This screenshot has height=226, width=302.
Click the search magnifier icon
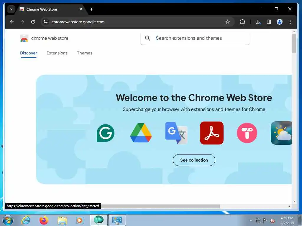click(x=147, y=38)
